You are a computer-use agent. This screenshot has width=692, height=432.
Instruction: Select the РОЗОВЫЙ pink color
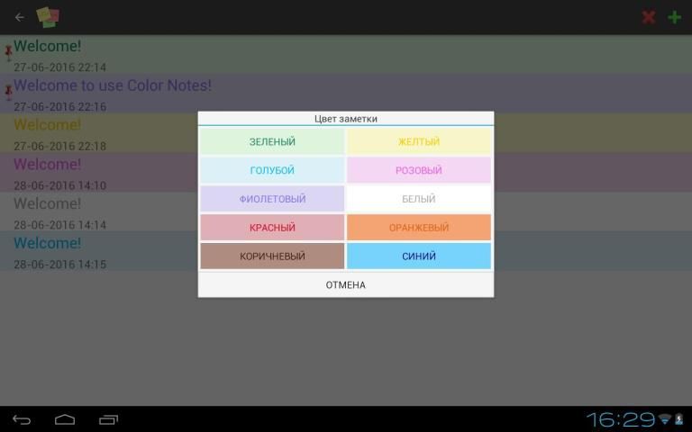[x=419, y=170]
